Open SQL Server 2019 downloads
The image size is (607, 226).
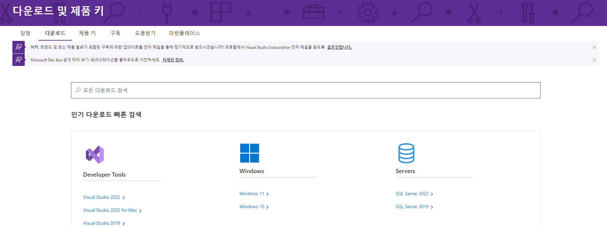click(412, 207)
